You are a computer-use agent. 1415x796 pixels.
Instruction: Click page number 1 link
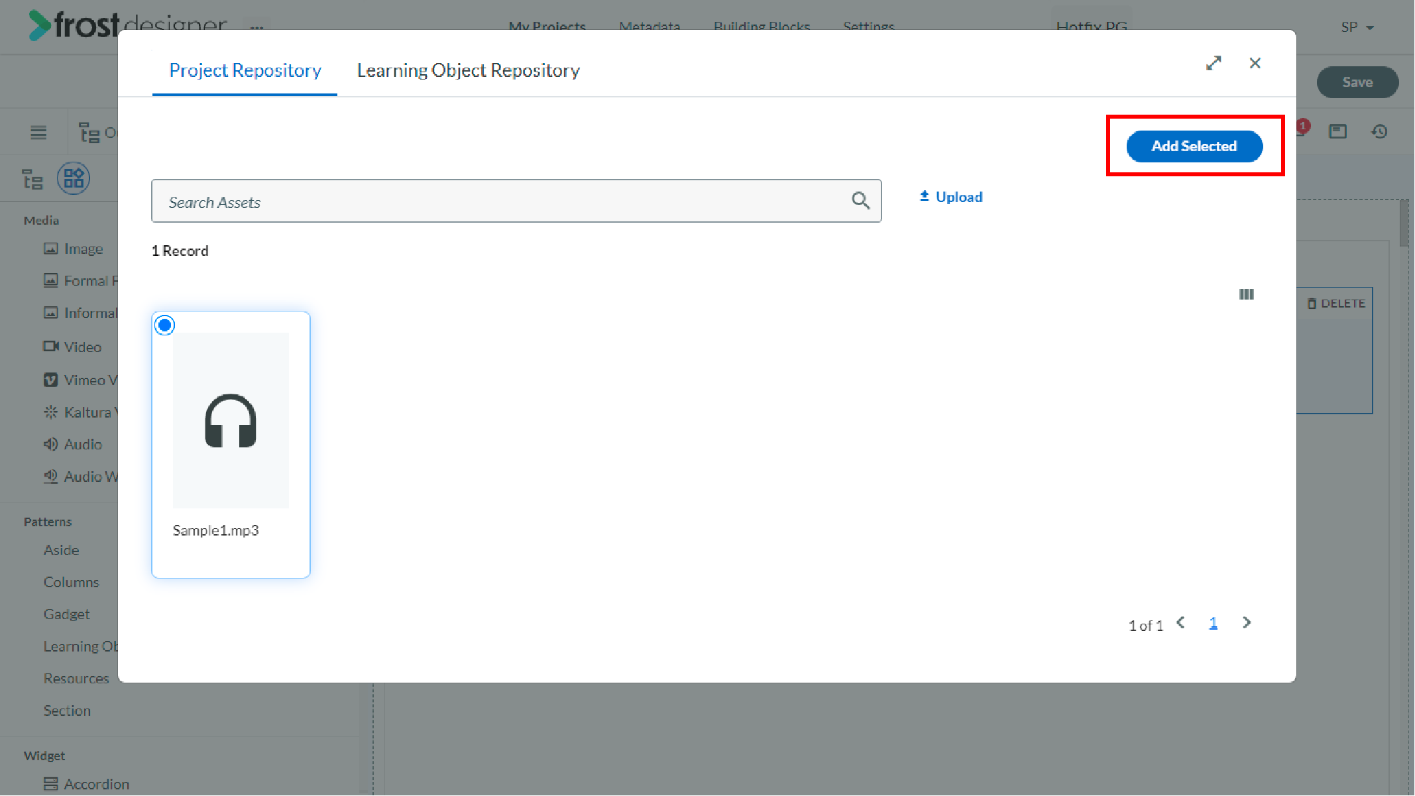pos(1213,623)
